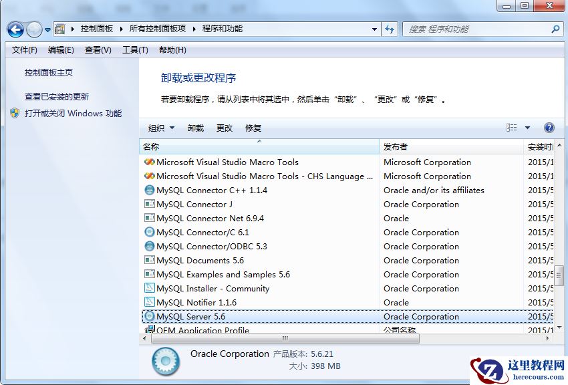
Task: Click the greyed forward navigation arrow
Action: tap(34, 29)
